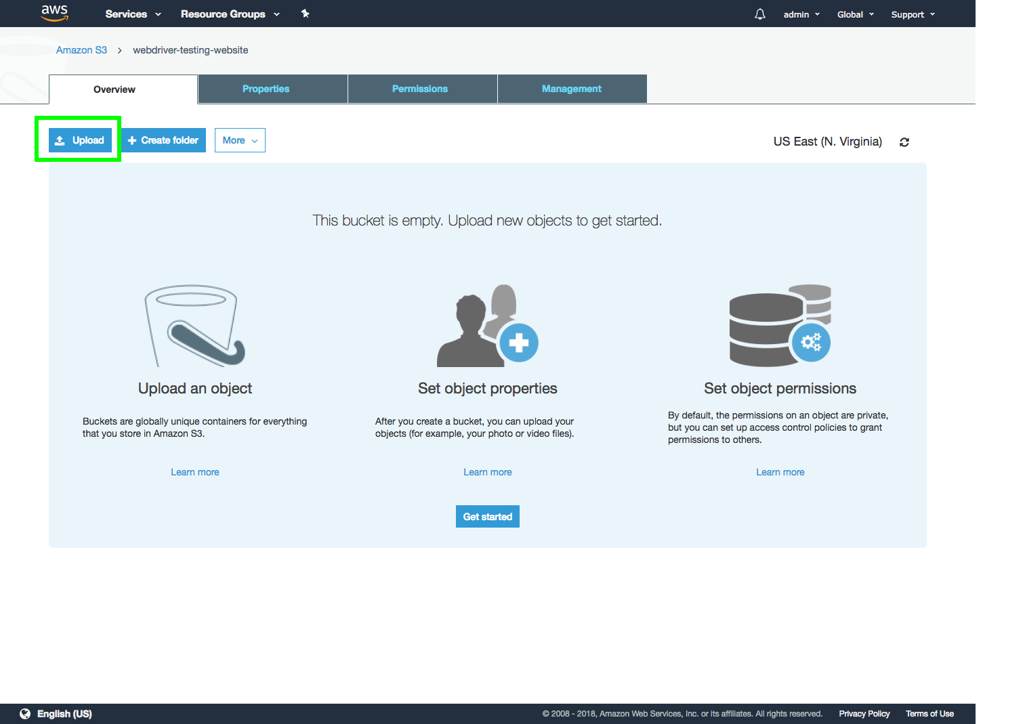Open the Support menu
Viewport: 1025px width, 724px height.
coord(913,14)
